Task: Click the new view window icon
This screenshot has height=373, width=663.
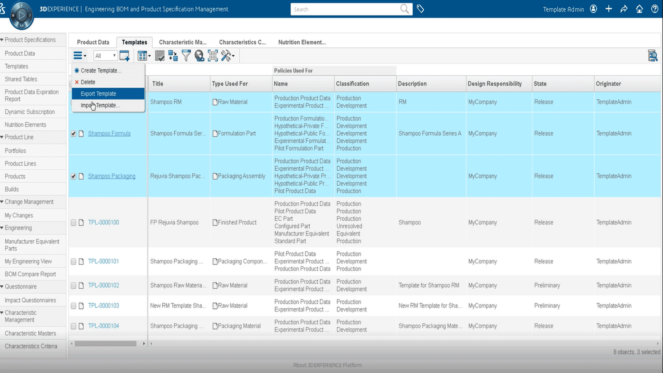Action: (x=124, y=56)
